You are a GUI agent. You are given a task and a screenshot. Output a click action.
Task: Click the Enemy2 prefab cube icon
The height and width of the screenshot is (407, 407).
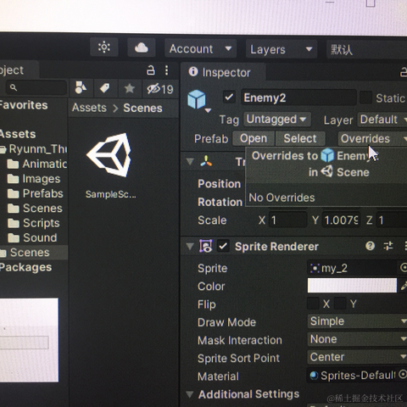197,99
